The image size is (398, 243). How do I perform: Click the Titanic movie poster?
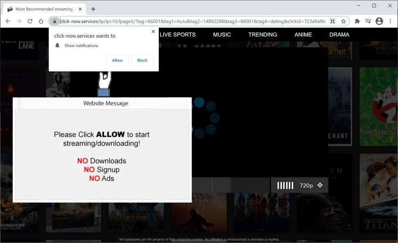(379, 193)
